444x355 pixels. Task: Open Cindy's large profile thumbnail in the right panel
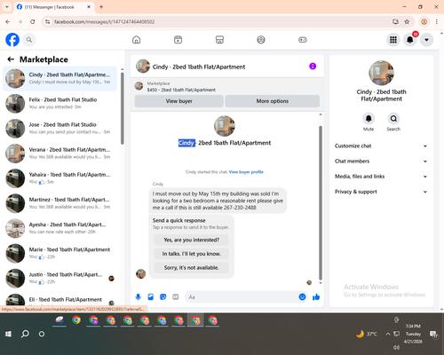pos(381,73)
